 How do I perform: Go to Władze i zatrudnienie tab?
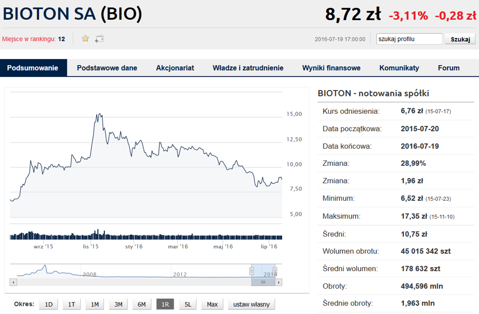248,68
